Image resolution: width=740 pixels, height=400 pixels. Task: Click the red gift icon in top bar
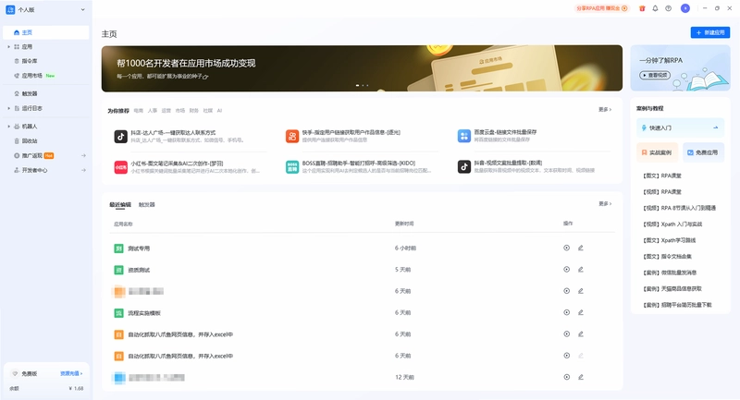[642, 8]
